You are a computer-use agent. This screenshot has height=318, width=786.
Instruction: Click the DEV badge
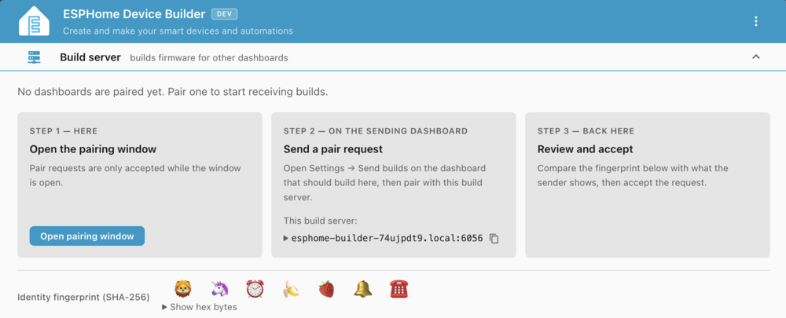[x=225, y=14]
